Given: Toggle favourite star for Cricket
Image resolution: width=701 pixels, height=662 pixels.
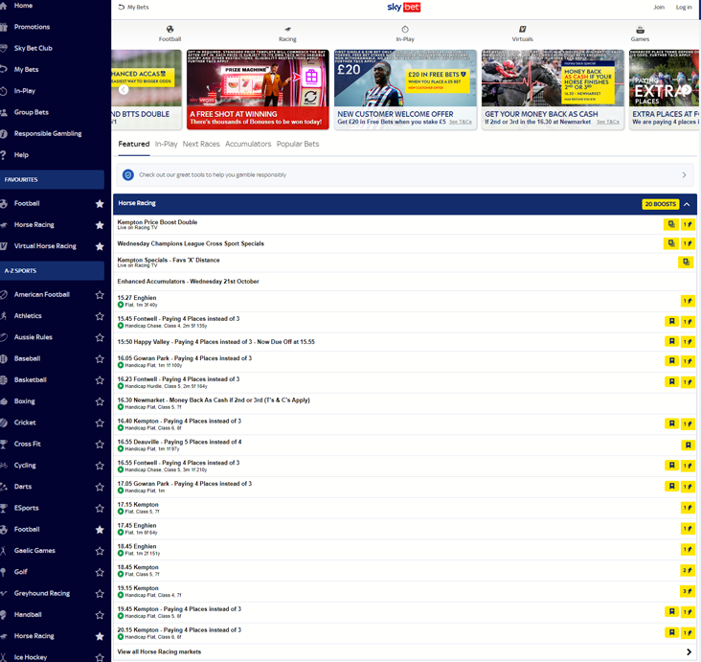Looking at the screenshot, I should [x=100, y=422].
